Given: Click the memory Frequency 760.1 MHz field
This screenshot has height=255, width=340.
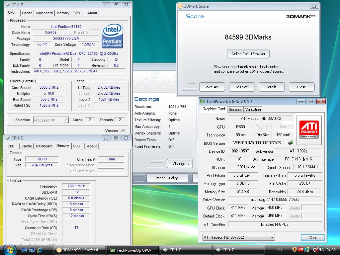Looking at the screenshot, I should (76, 186).
